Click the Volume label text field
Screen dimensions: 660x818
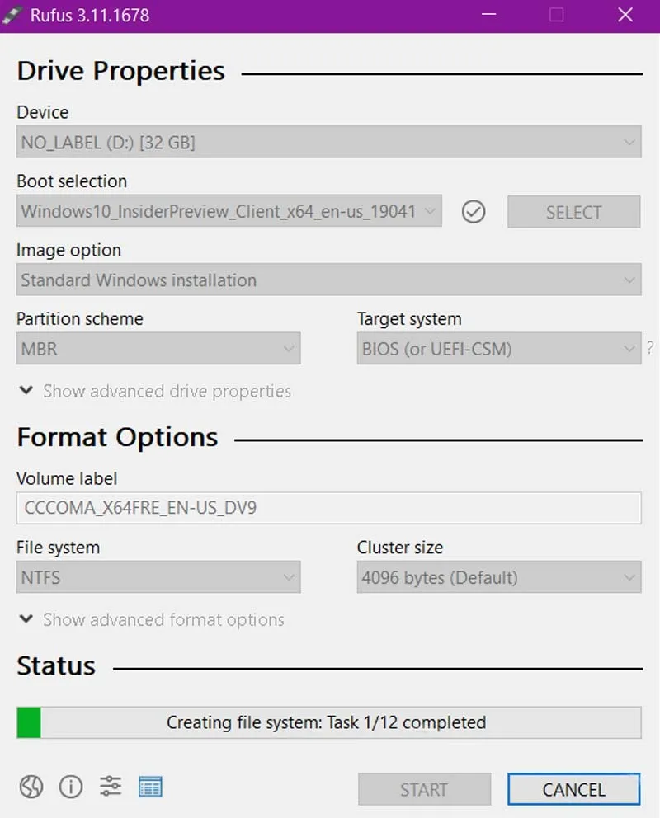[328, 508]
